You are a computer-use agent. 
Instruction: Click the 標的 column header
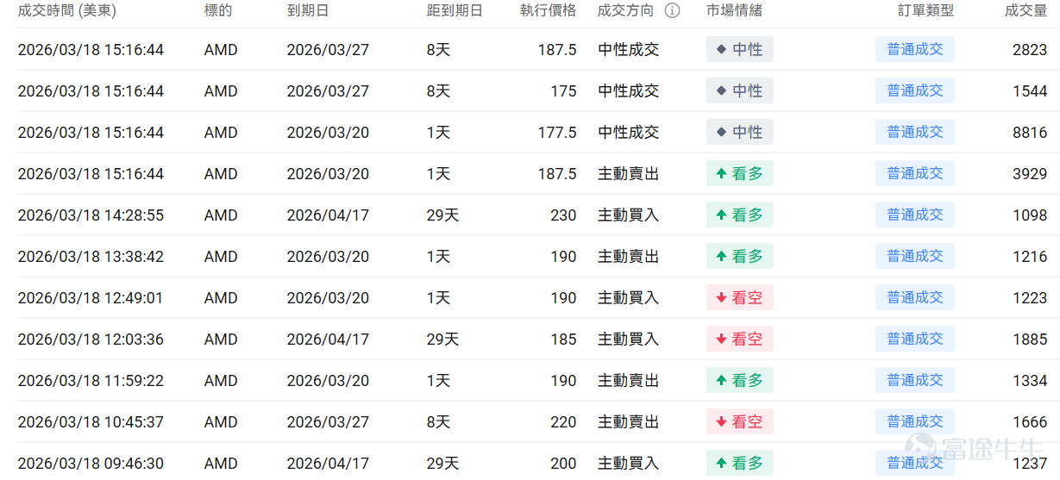[218, 11]
